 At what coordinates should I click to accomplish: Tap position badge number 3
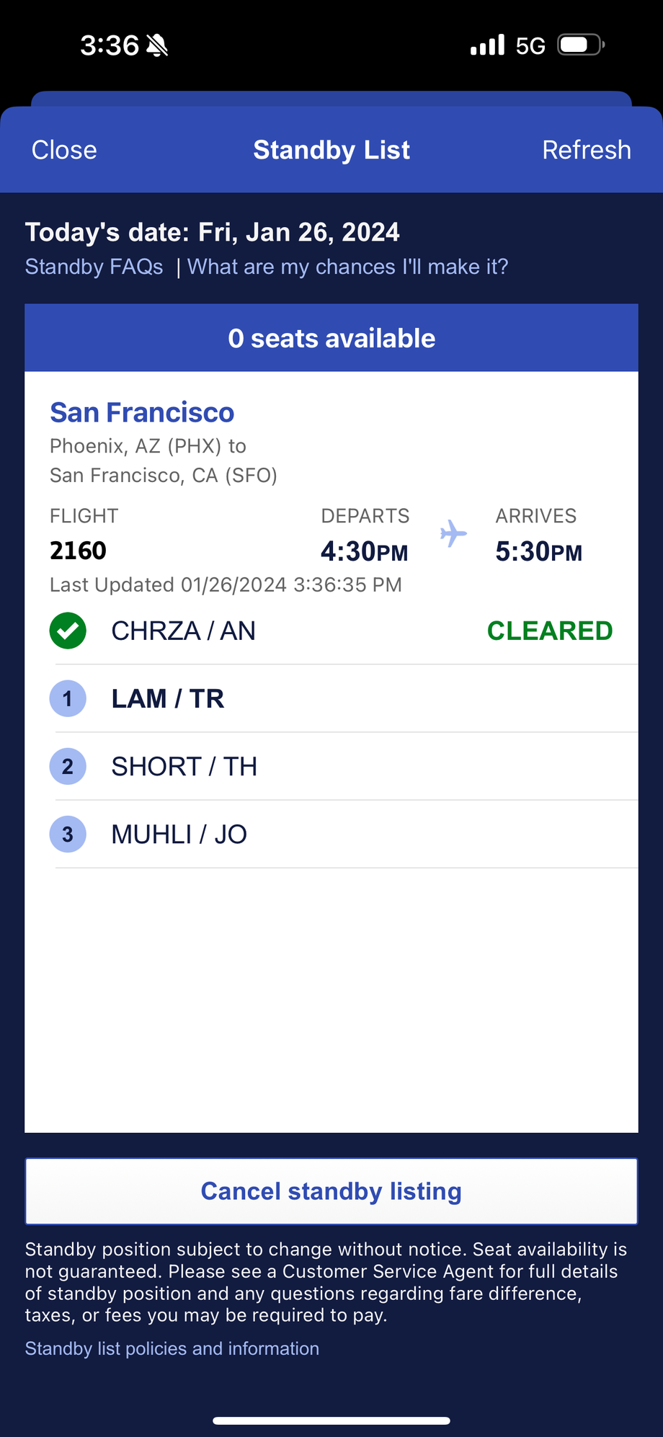68,835
